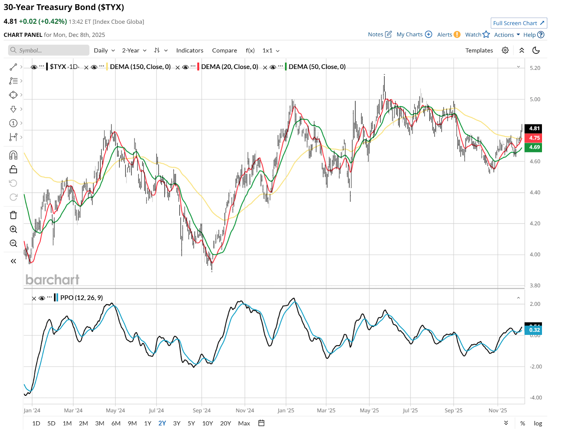
Task: Switch to dark mode moon icon
Action: pyautogui.click(x=536, y=50)
